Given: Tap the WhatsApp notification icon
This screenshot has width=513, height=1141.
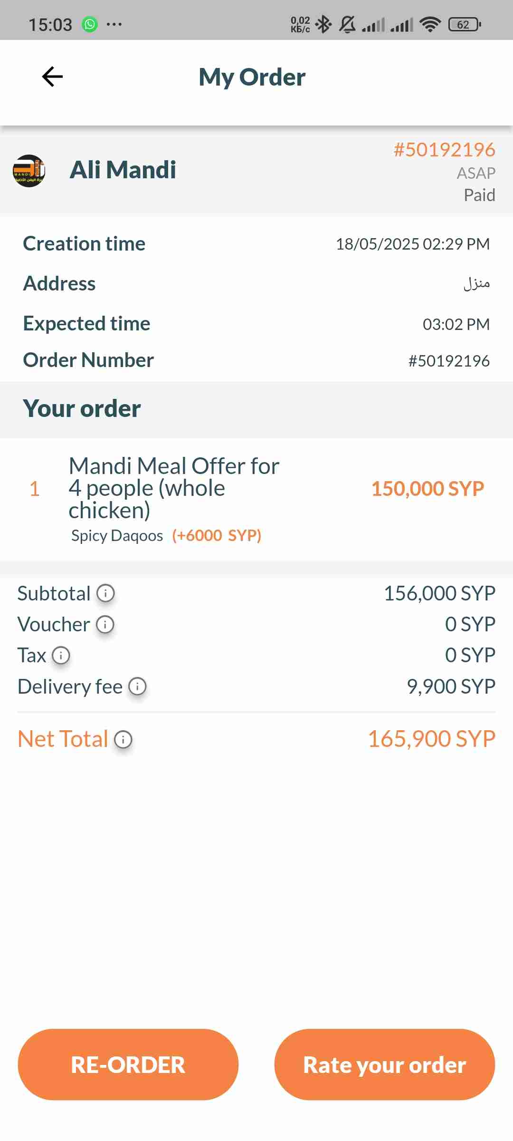Looking at the screenshot, I should tap(90, 24).
